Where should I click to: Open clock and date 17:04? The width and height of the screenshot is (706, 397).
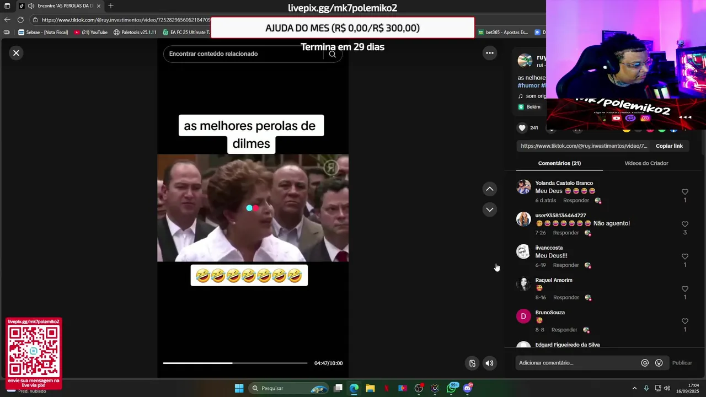pyautogui.click(x=688, y=388)
